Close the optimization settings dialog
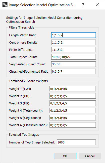 pyautogui.click(x=97, y=5)
